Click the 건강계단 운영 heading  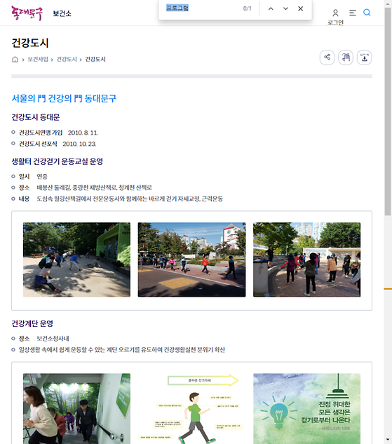coord(32,323)
